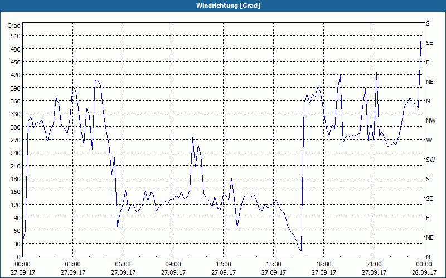Click the blue line's highest peak at midnight

point(421,34)
